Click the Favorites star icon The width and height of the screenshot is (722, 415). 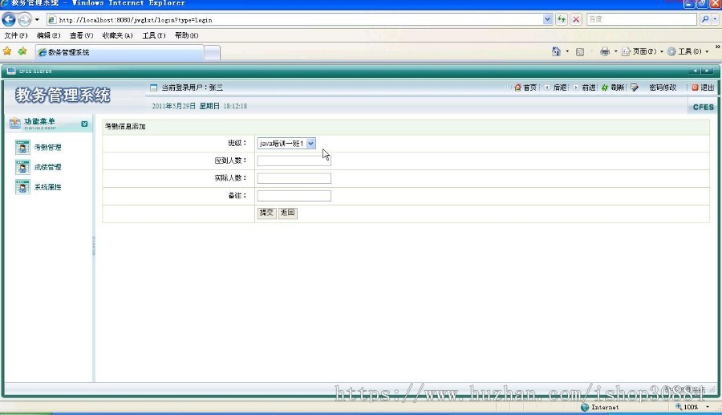(7, 51)
